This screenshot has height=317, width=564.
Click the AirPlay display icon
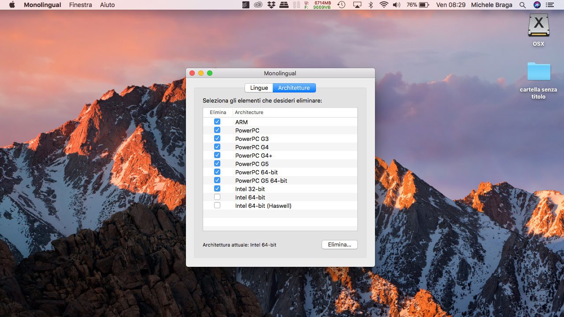point(357,5)
